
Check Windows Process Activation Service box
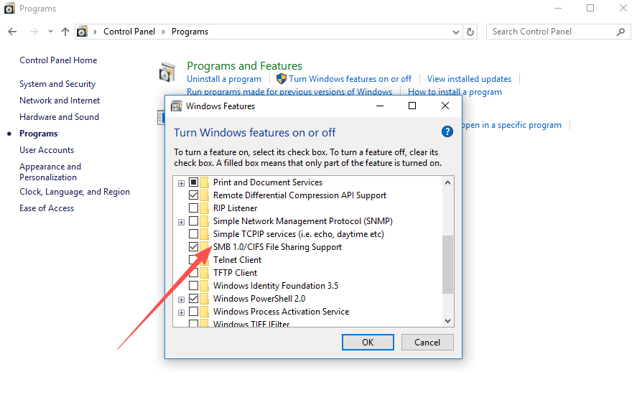click(193, 312)
